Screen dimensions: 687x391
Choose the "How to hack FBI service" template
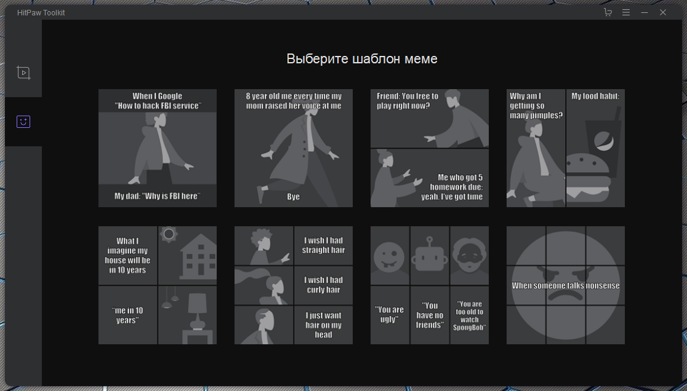[158, 148]
